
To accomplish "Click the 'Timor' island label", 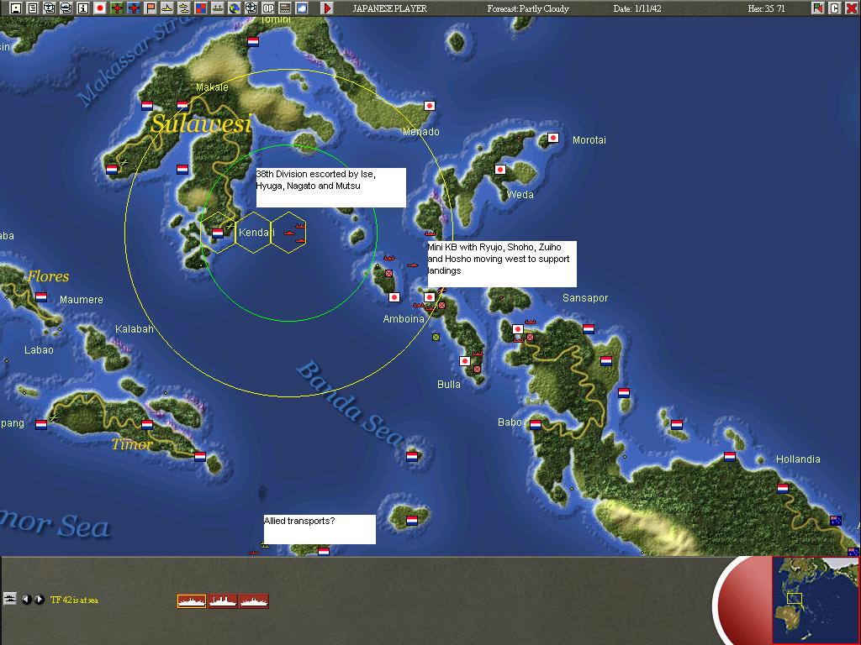I will tap(132, 443).
